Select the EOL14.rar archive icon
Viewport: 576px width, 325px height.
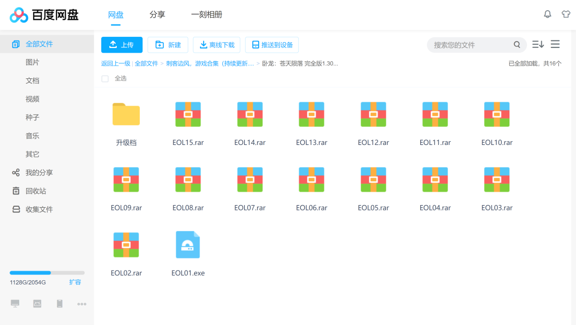tap(250, 114)
